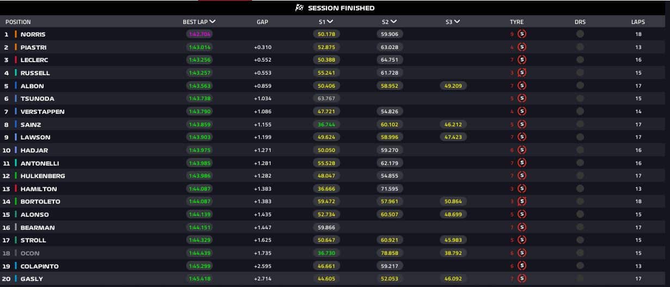
Task: Open the S2 sector column dropdown
Action: 394,22
